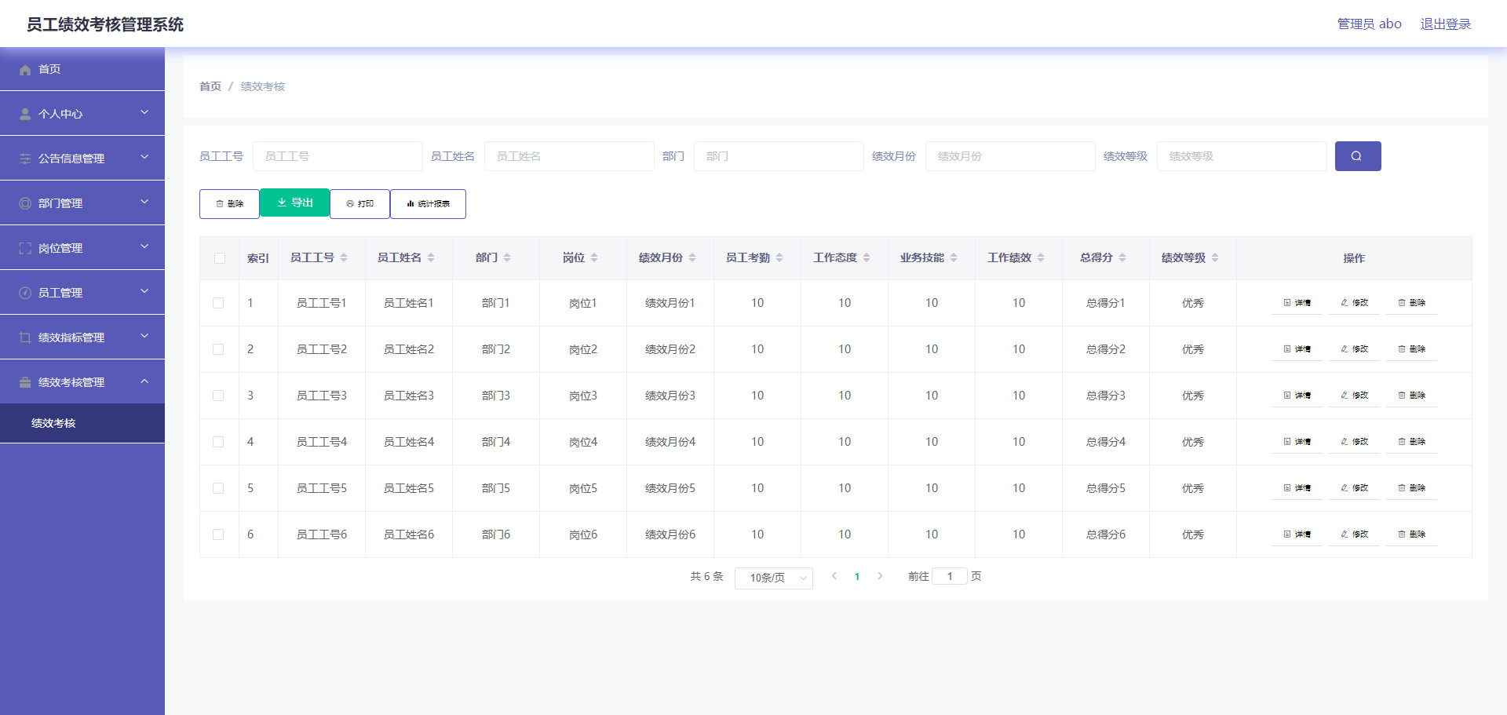The height and width of the screenshot is (715, 1507).
Task: Click the 绩效等级 search input field
Action: point(1242,156)
